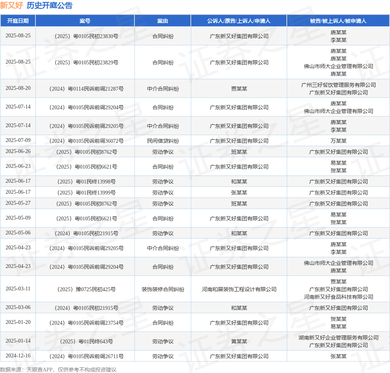This screenshot has height=373, width=390.
Task: Click the date 2025-07-09
Action: pyautogui.click(x=18, y=140)
